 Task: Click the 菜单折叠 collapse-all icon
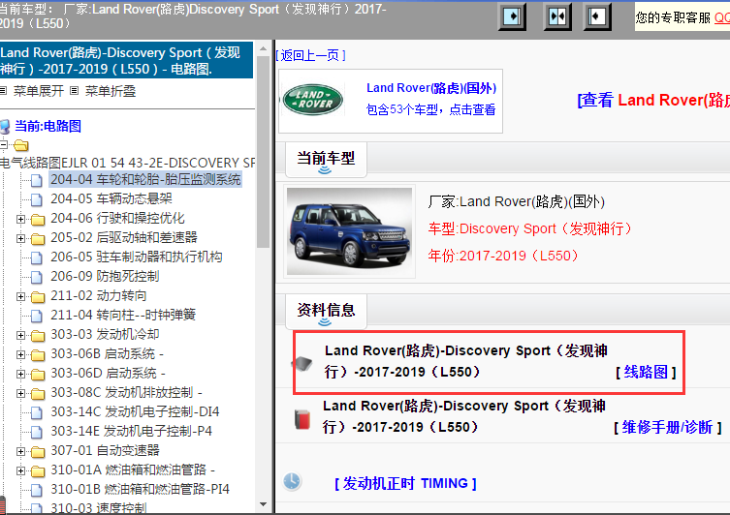point(74,91)
